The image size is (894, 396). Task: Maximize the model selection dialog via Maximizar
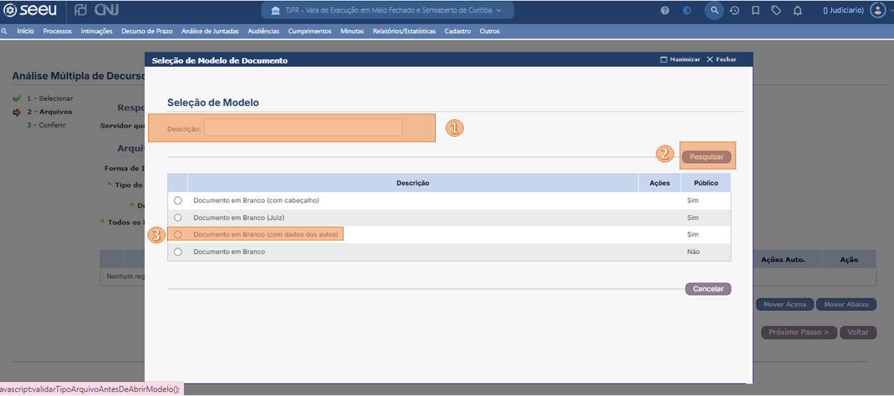pyautogui.click(x=680, y=60)
